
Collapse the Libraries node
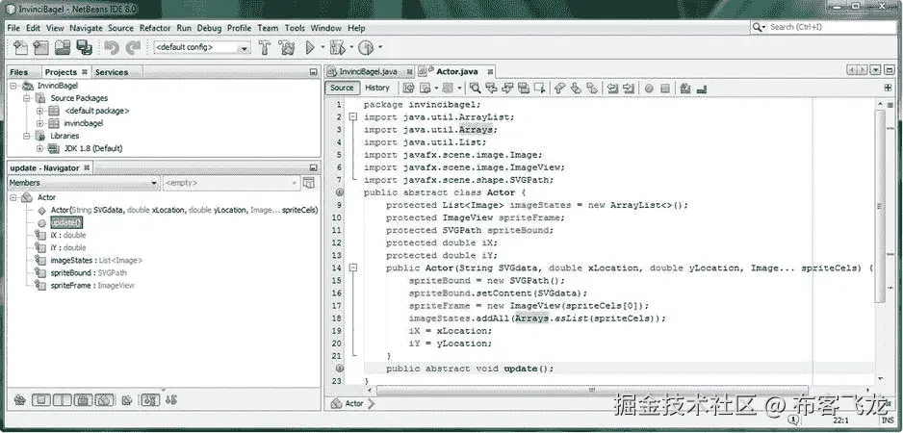click(27, 136)
